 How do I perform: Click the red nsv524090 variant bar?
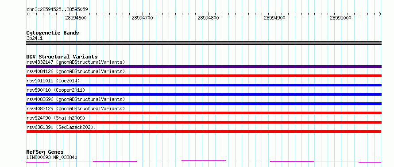tap(204, 122)
